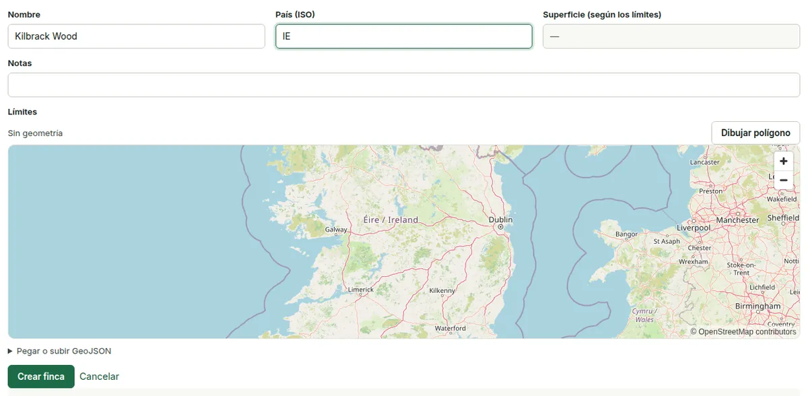Click Stoke-on-Trent label on map
This screenshot has height=396, width=808.
pyautogui.click(x=741, y=269)
